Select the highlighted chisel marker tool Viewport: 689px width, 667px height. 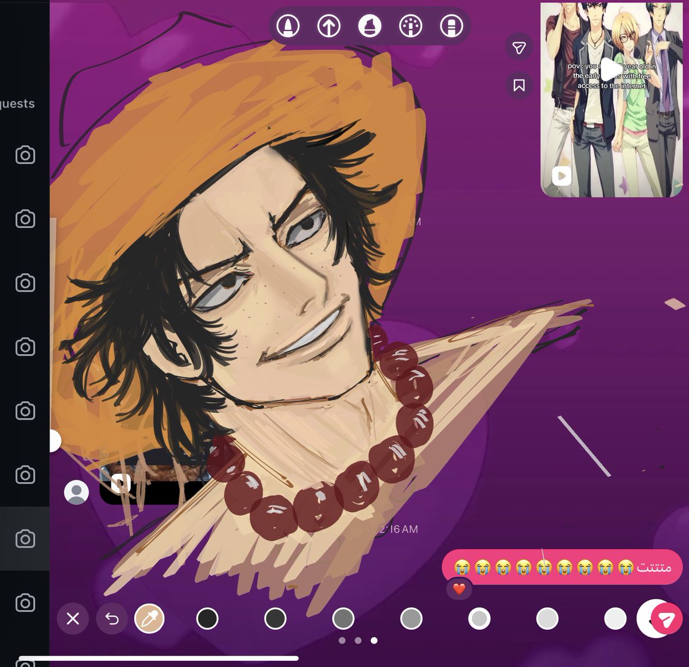pyautogui.click(x=370, y=26)
